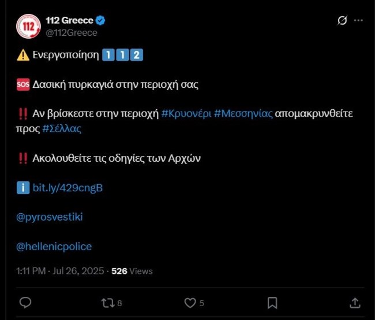The height and width of the screenshot is (320, 375).
Task: Like the tweet using heart icon
Action: (190, 303)
